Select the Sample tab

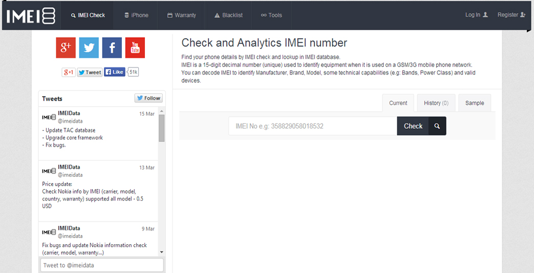[474, 103]
